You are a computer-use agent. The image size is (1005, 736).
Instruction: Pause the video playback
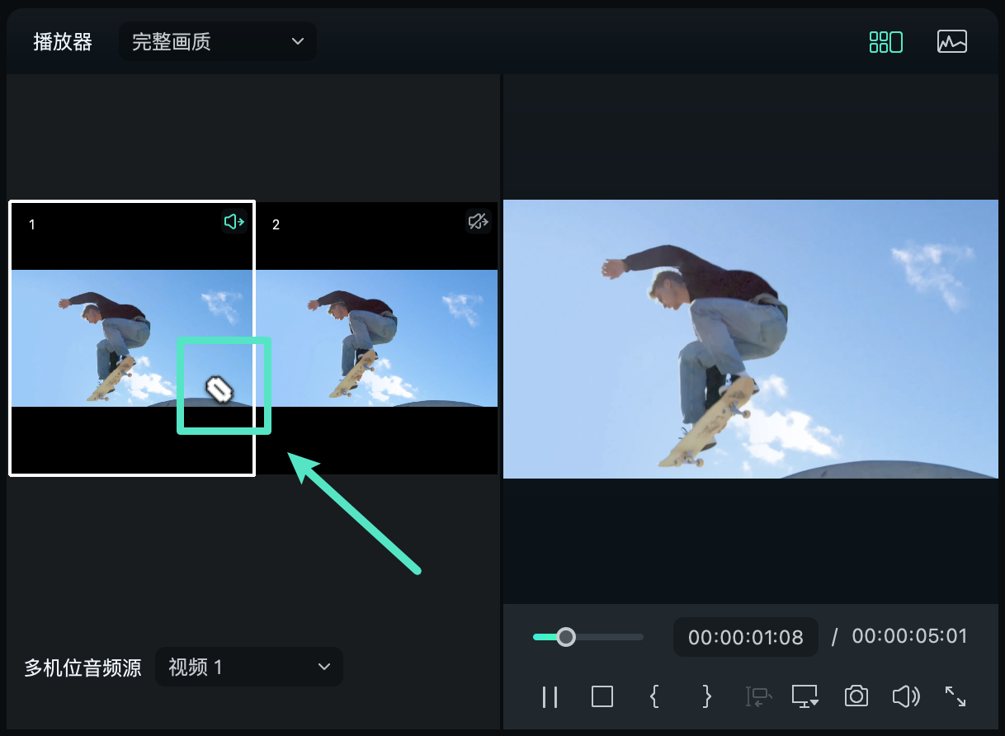pyautogui.click(x=550, y=697)
